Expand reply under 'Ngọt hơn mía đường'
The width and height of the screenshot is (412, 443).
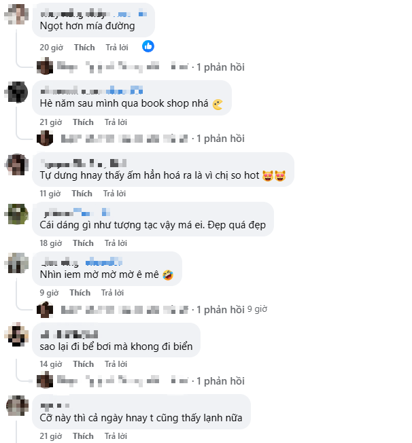pyautogui.click(x=220, y=67)
